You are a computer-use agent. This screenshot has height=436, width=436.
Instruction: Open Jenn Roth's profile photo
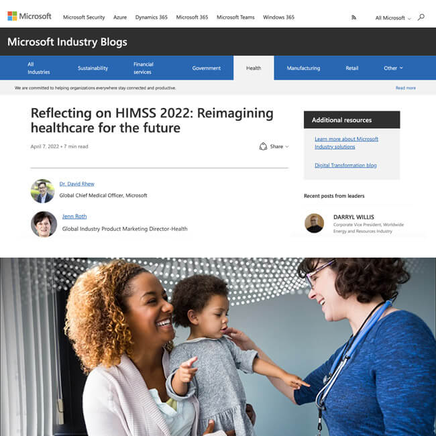click(44, 224)
